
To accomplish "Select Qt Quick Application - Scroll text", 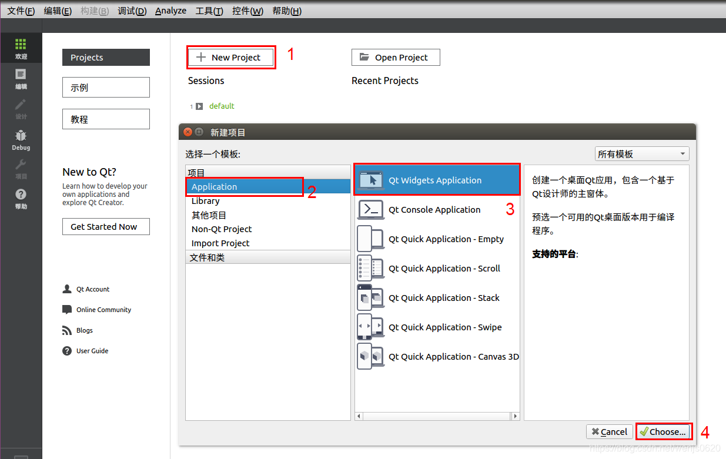I will (444, 269).
